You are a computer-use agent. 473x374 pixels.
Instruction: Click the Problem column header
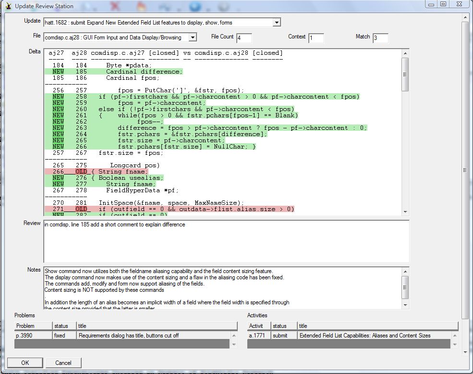pos(33,326)
